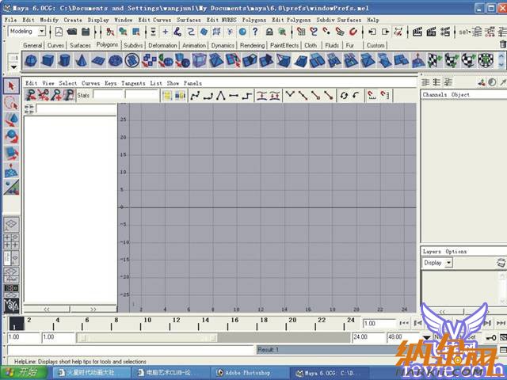
Task: Switch to the Animation shelf tab
Action: pos(193,45)
